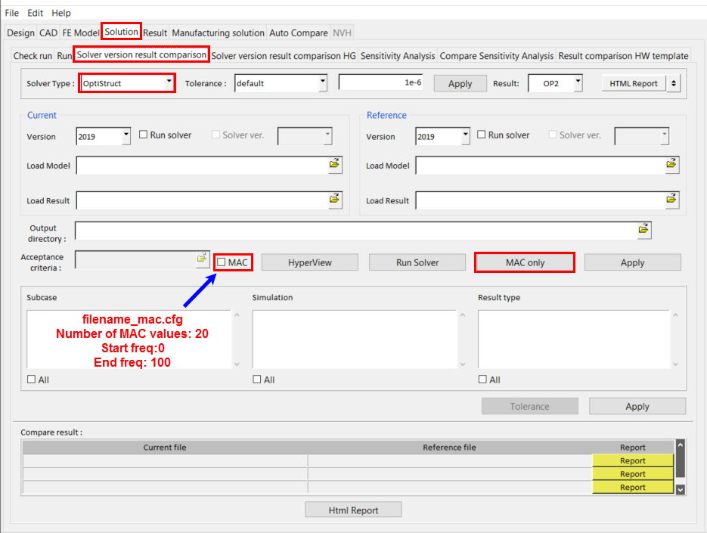Screen dimensions: 707x533
Task: Browse for Reference Load Result file
Action: [x=671, y=199]
